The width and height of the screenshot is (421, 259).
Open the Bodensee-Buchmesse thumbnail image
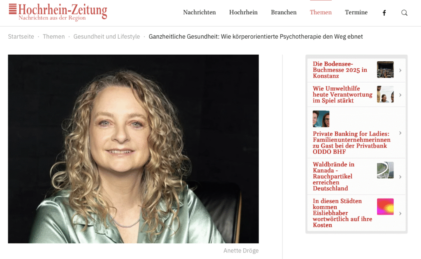[385, 70]
